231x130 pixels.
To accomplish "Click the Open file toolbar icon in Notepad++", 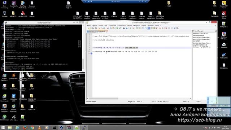I will [91, 28].
